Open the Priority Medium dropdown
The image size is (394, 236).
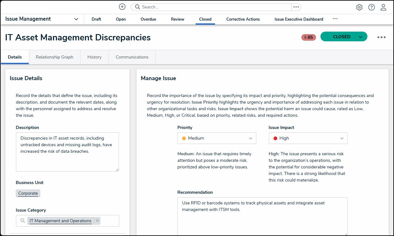[217, 138]
